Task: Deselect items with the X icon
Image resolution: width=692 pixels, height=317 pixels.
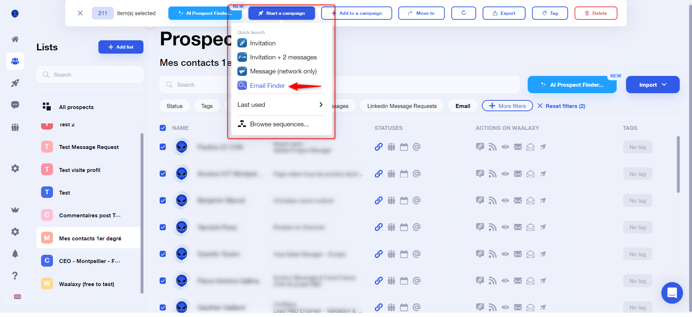Action: point(80,13)
